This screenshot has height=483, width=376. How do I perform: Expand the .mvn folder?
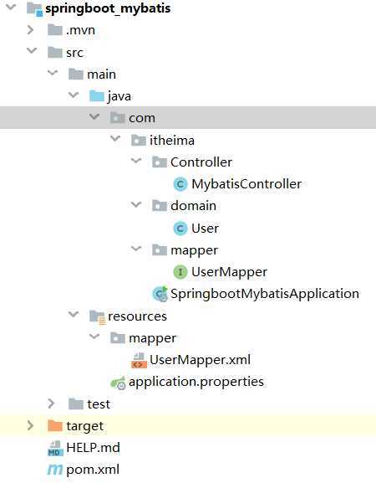point(30,30)
